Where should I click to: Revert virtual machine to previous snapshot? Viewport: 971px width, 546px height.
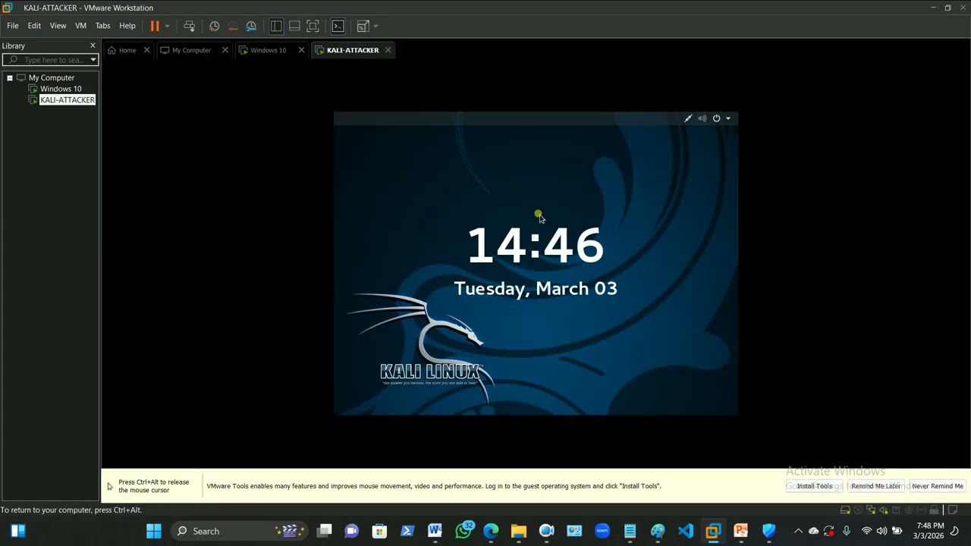233,26
